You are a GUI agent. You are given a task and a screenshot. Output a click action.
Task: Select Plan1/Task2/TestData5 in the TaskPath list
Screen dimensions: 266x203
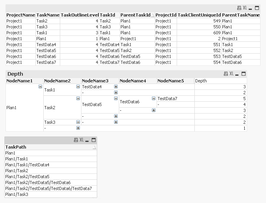[27, 177]
